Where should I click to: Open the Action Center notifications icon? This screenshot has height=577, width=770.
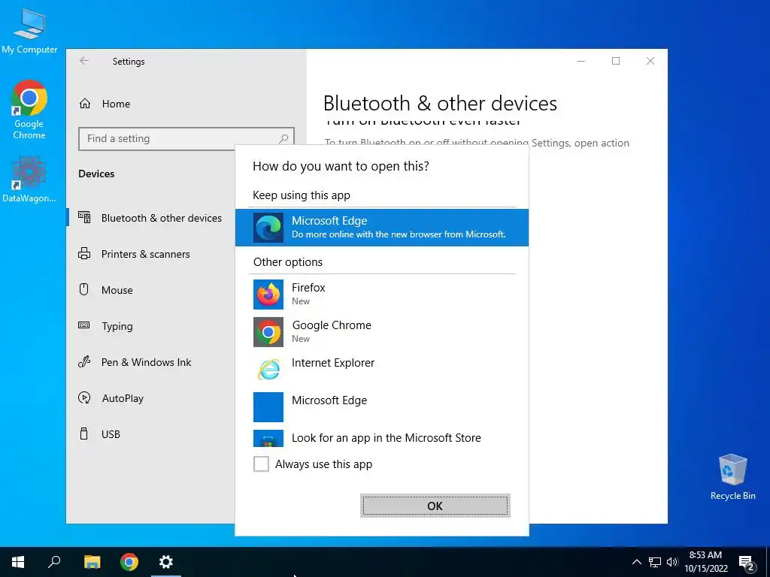[x=747, y=562]
